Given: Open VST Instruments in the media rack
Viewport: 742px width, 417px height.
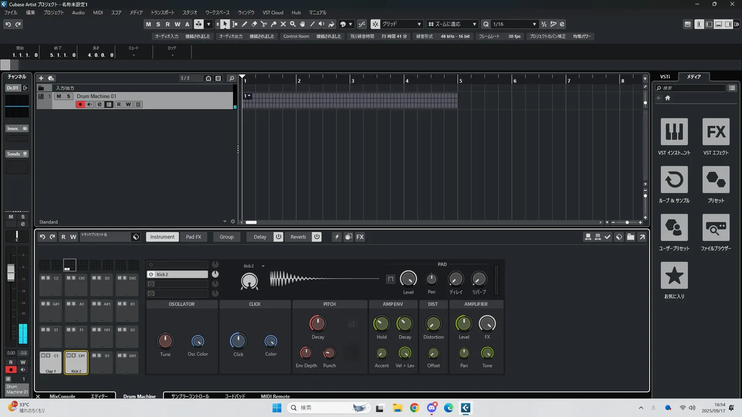Looking at the screenshot, I should (674, 132).
